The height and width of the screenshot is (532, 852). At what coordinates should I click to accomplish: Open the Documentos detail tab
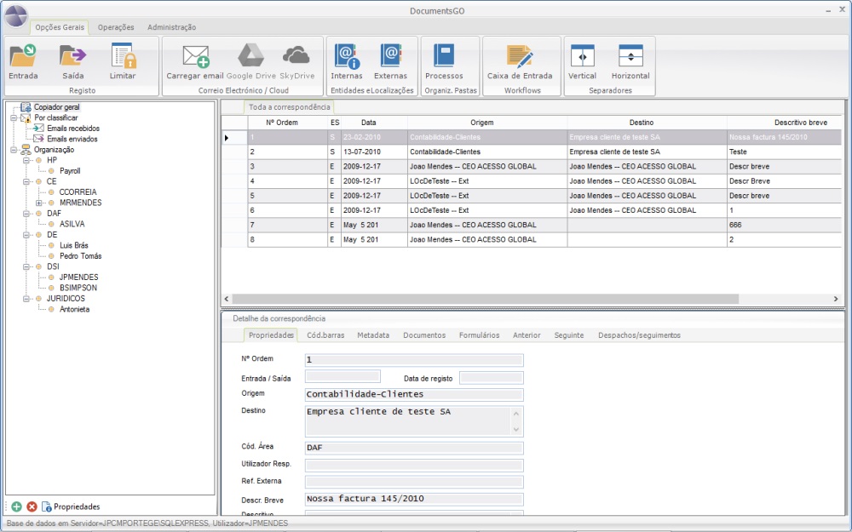[x=424, y=335]
